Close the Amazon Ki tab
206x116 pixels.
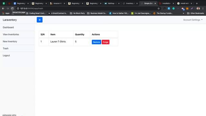(64, 4)
